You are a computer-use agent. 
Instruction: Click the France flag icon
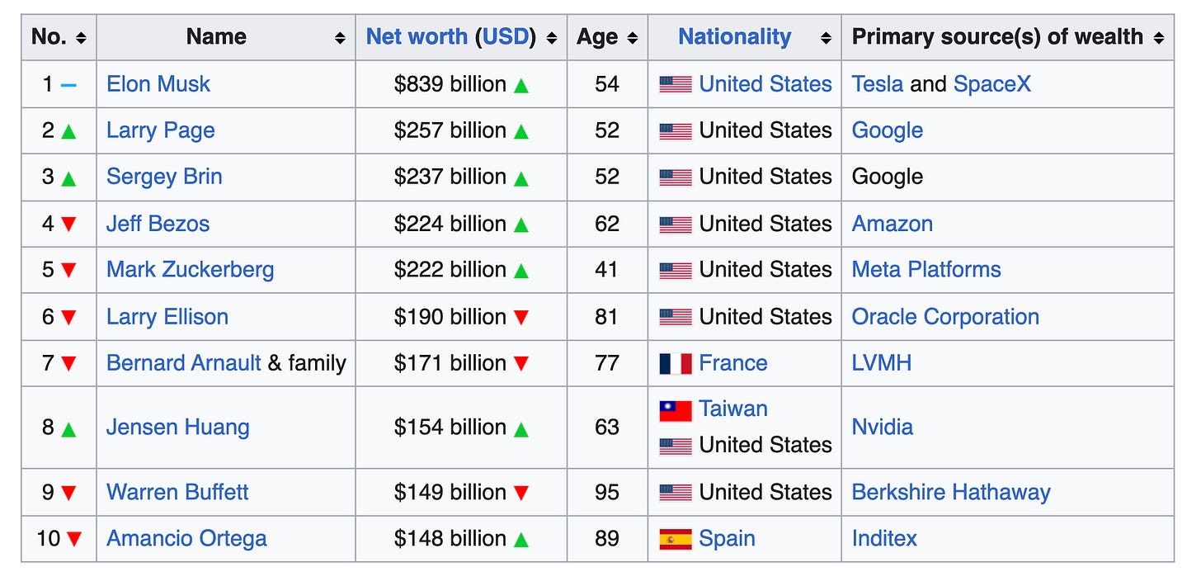point(676,364)
